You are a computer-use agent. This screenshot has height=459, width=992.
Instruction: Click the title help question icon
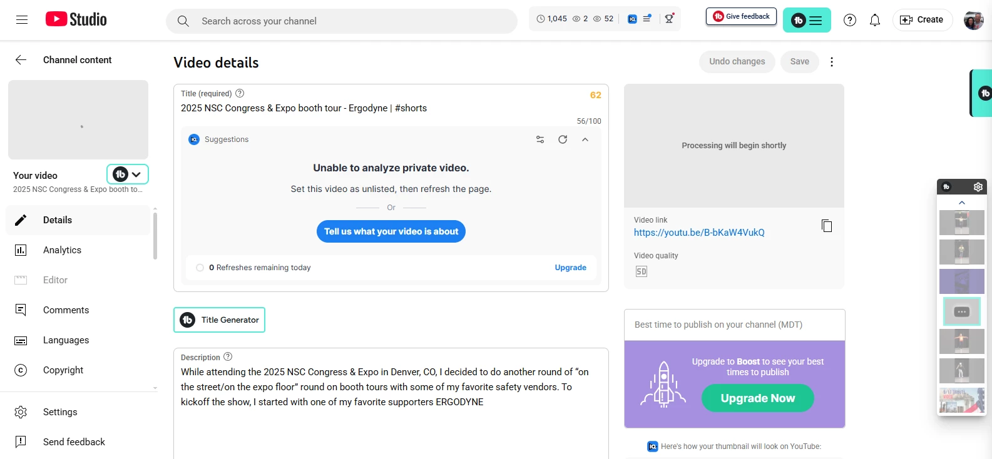click(240, 93)
